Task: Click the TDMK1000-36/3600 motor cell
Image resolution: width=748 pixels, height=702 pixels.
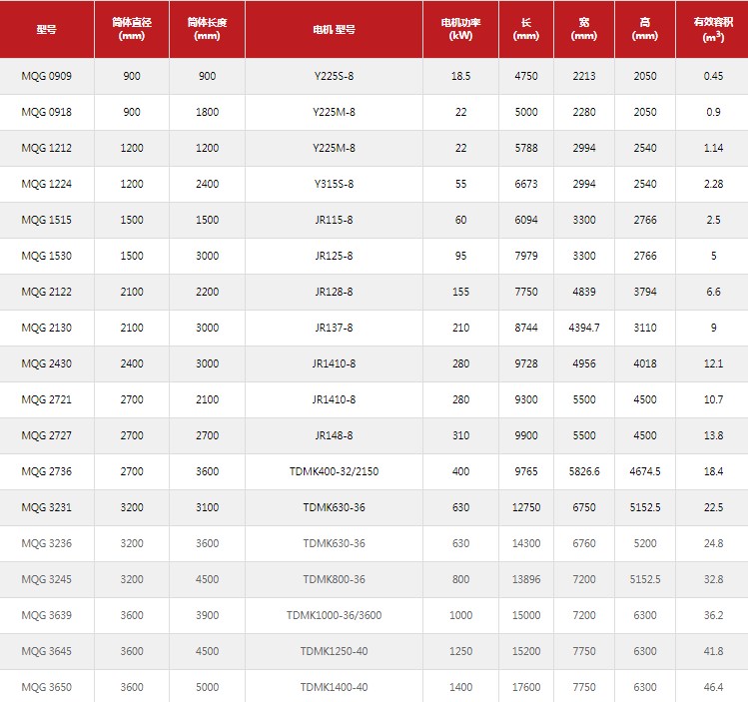Action: (334, 615)
